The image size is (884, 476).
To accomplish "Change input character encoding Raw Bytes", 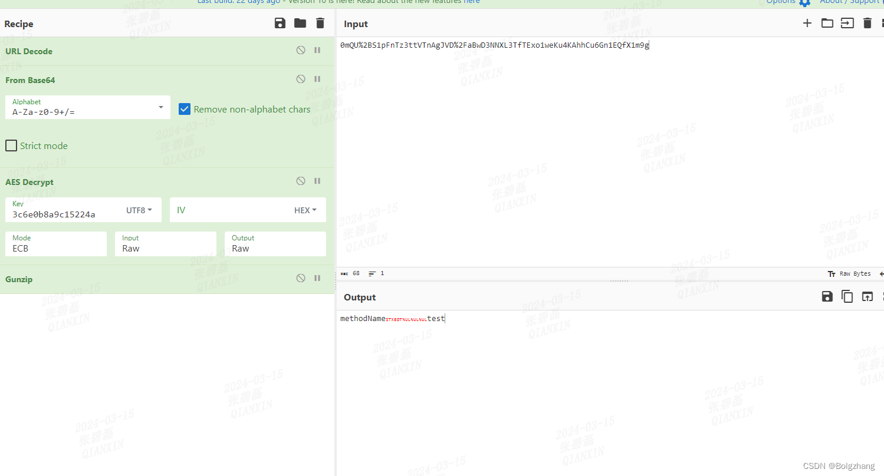I will (849, 274).
